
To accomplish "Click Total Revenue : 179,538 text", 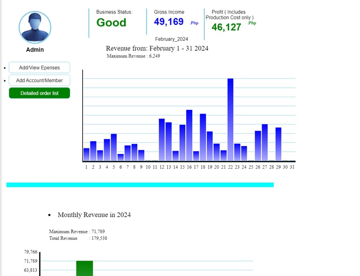I will click(x=78, y=238).
